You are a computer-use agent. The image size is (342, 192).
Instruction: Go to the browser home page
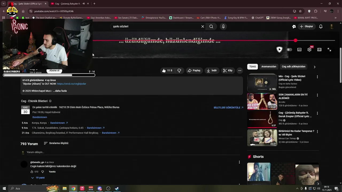point(23,11)
